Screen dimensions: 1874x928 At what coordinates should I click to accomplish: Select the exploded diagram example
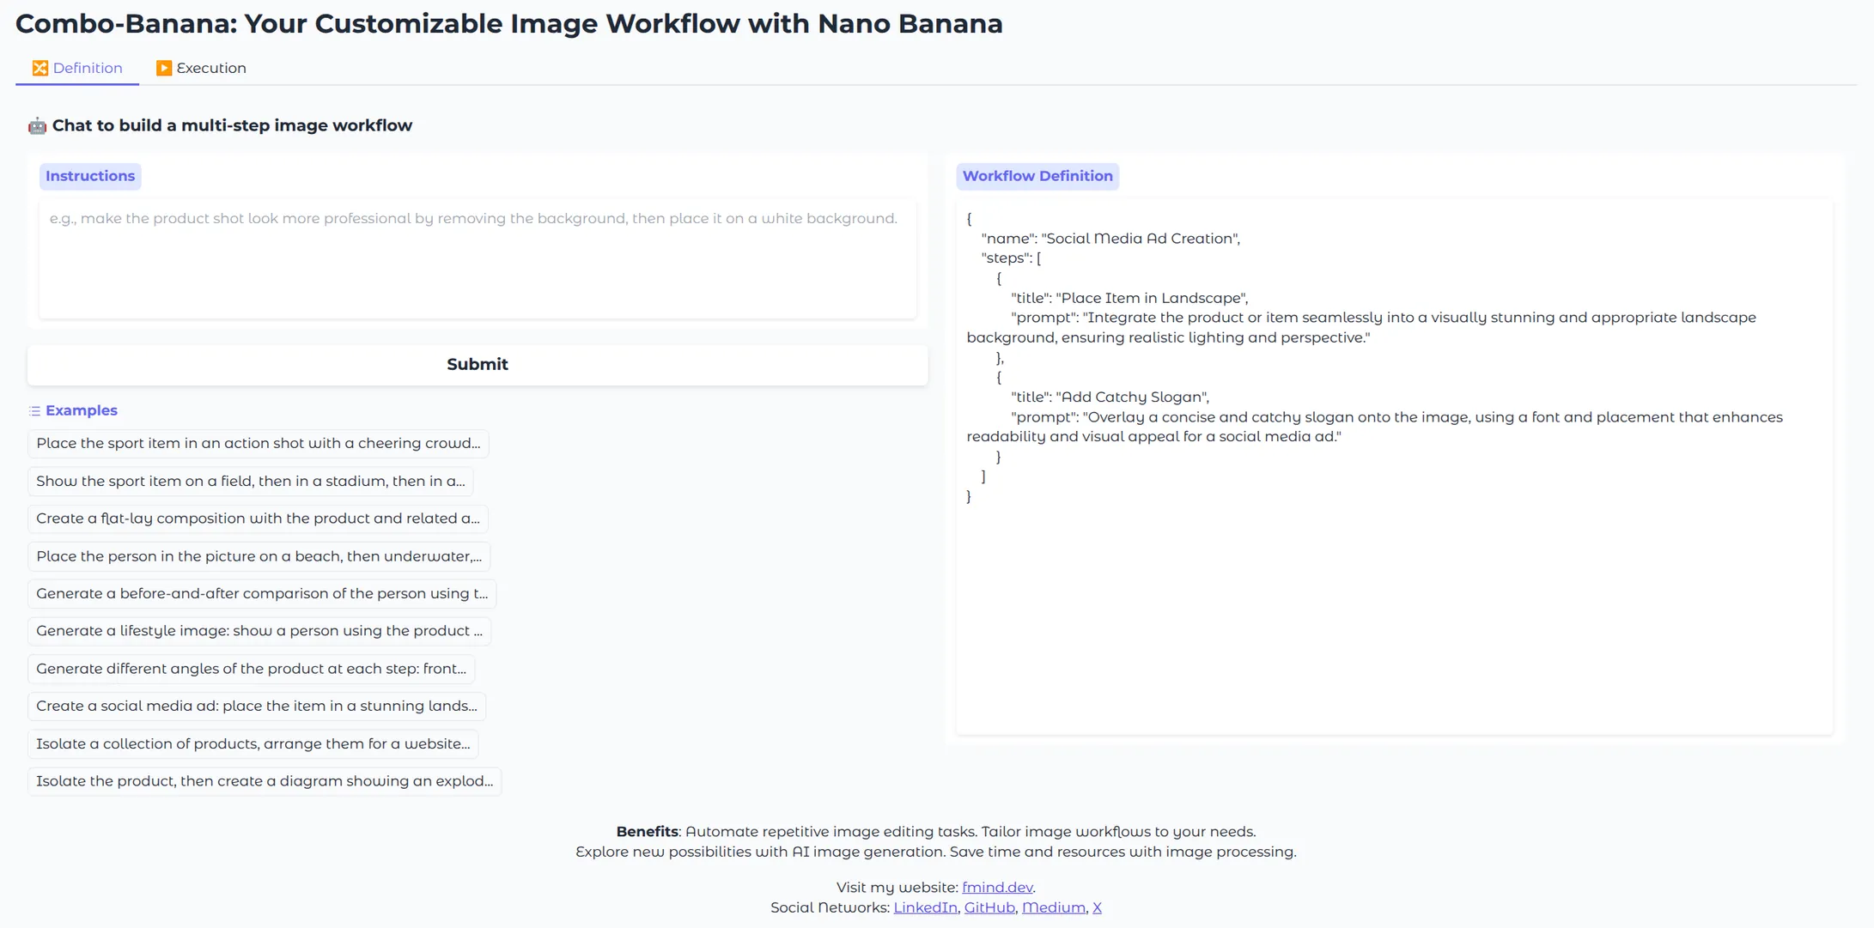265,780
